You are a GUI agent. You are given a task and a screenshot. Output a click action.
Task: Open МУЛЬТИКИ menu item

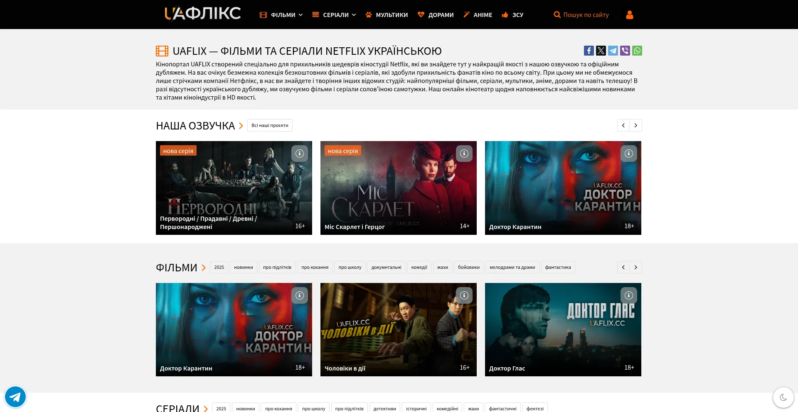[x=387, y=15]
